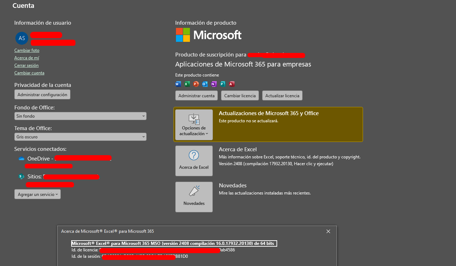Click 'Actualizaciones de Microsoft 365 y Office' heading
Viewport: 456px width, 266px height.
click(x=269, y=113)
